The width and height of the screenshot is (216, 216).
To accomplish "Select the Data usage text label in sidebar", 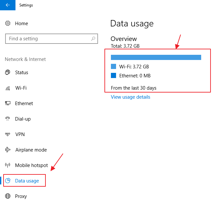I will point(27,181).
